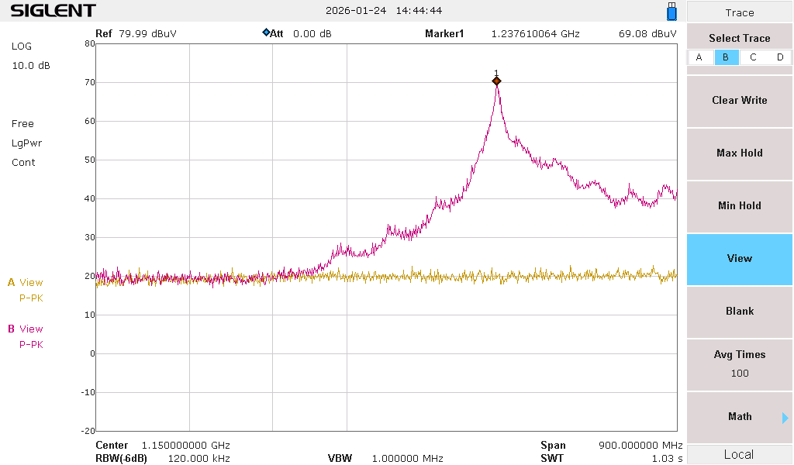Select trace D in the Select Trace row

[779, 57]
